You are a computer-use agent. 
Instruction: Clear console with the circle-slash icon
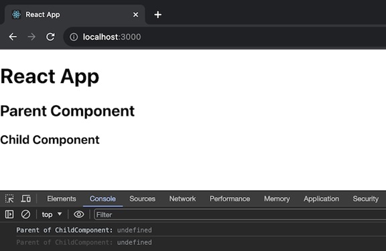25,214
